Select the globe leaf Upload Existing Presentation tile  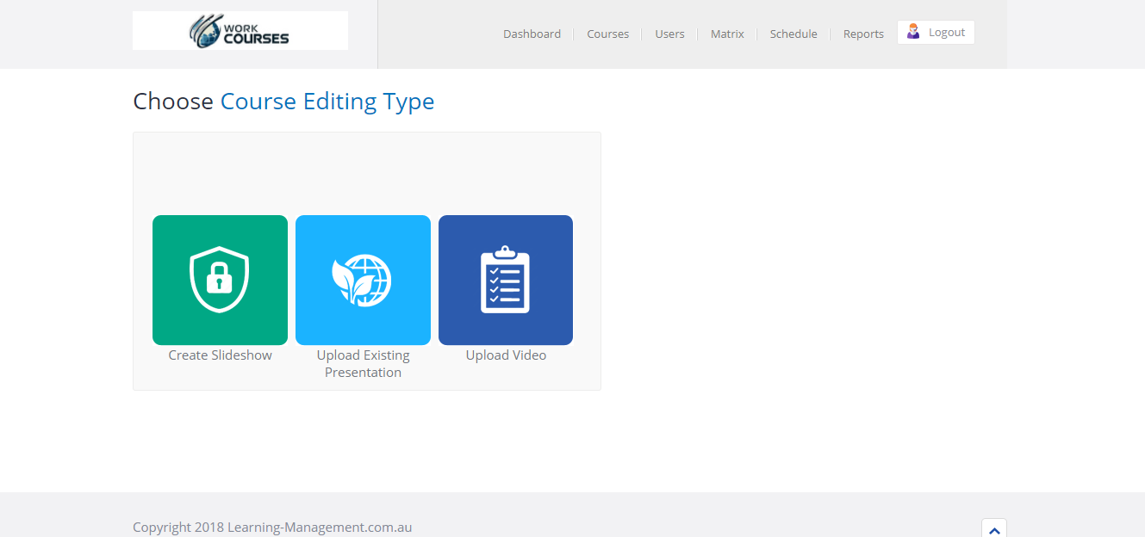point(363,280)
